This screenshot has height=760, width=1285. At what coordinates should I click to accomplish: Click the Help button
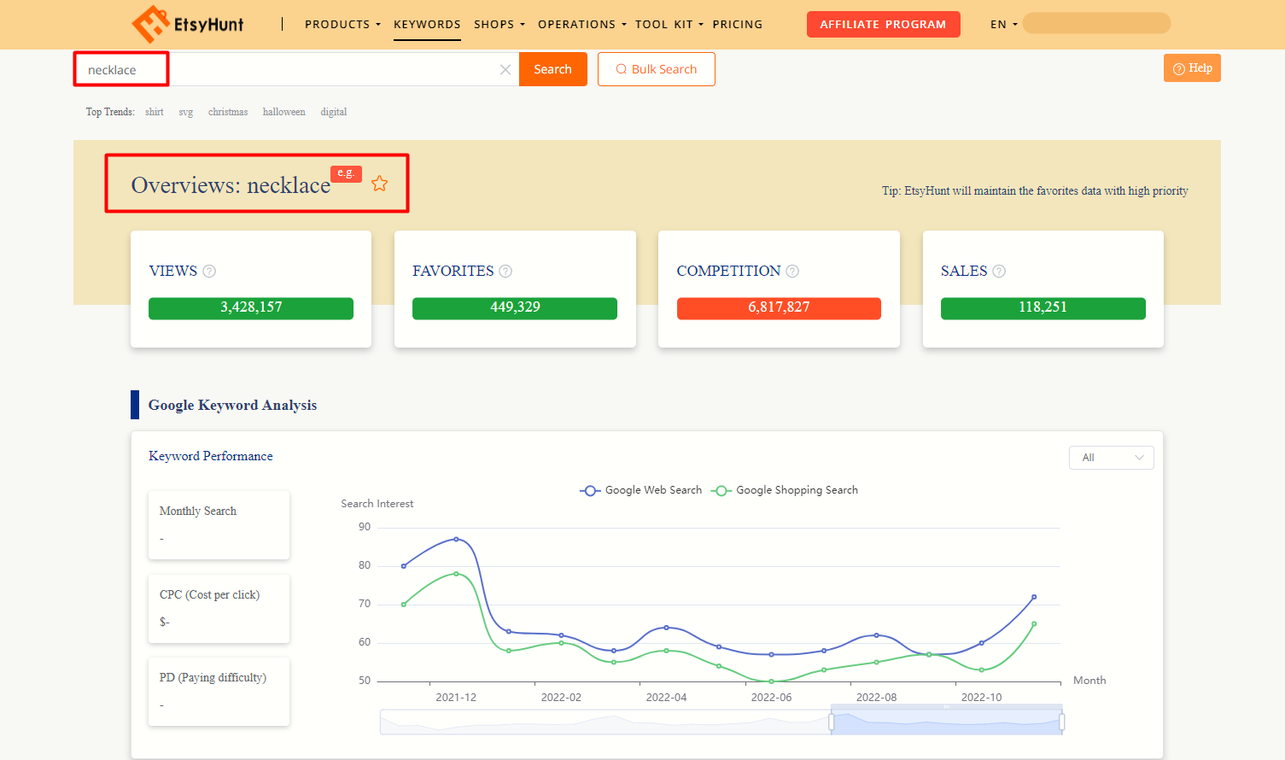point(1192,68)
